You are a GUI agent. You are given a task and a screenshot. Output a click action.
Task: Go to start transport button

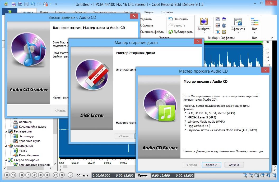point(7,175)
